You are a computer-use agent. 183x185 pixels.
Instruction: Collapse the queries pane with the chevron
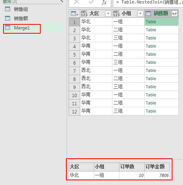click(62, 1)
